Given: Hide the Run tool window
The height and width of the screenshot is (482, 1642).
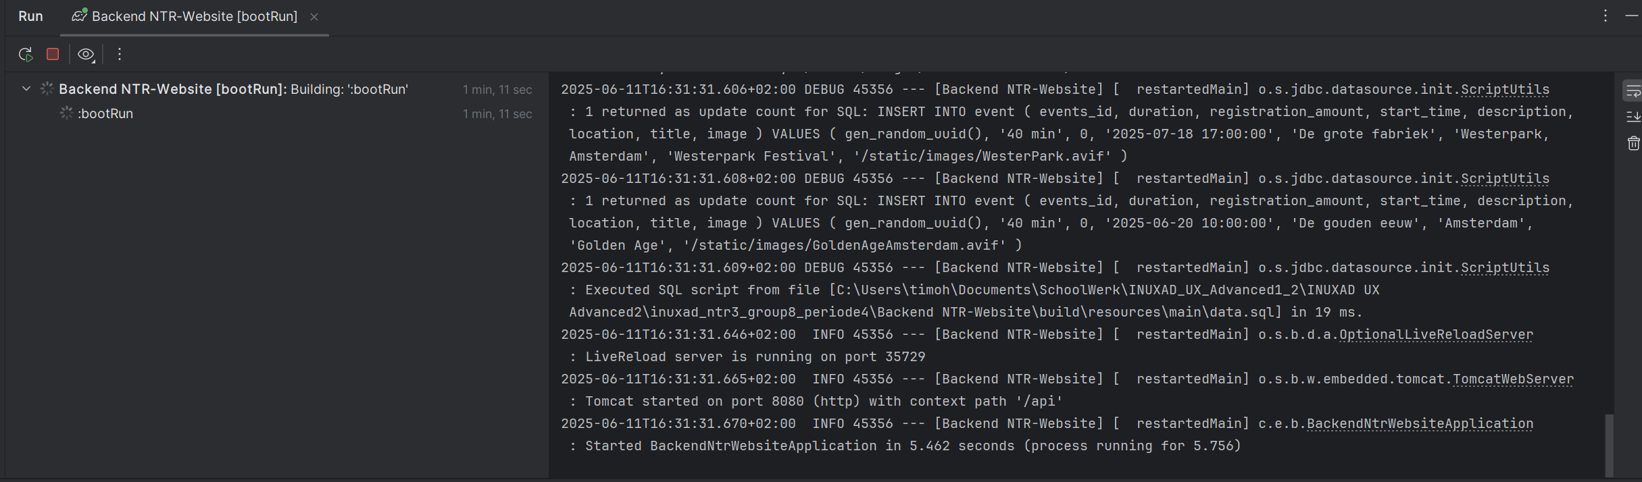Looking at the screenshot, I should 1631,16.
